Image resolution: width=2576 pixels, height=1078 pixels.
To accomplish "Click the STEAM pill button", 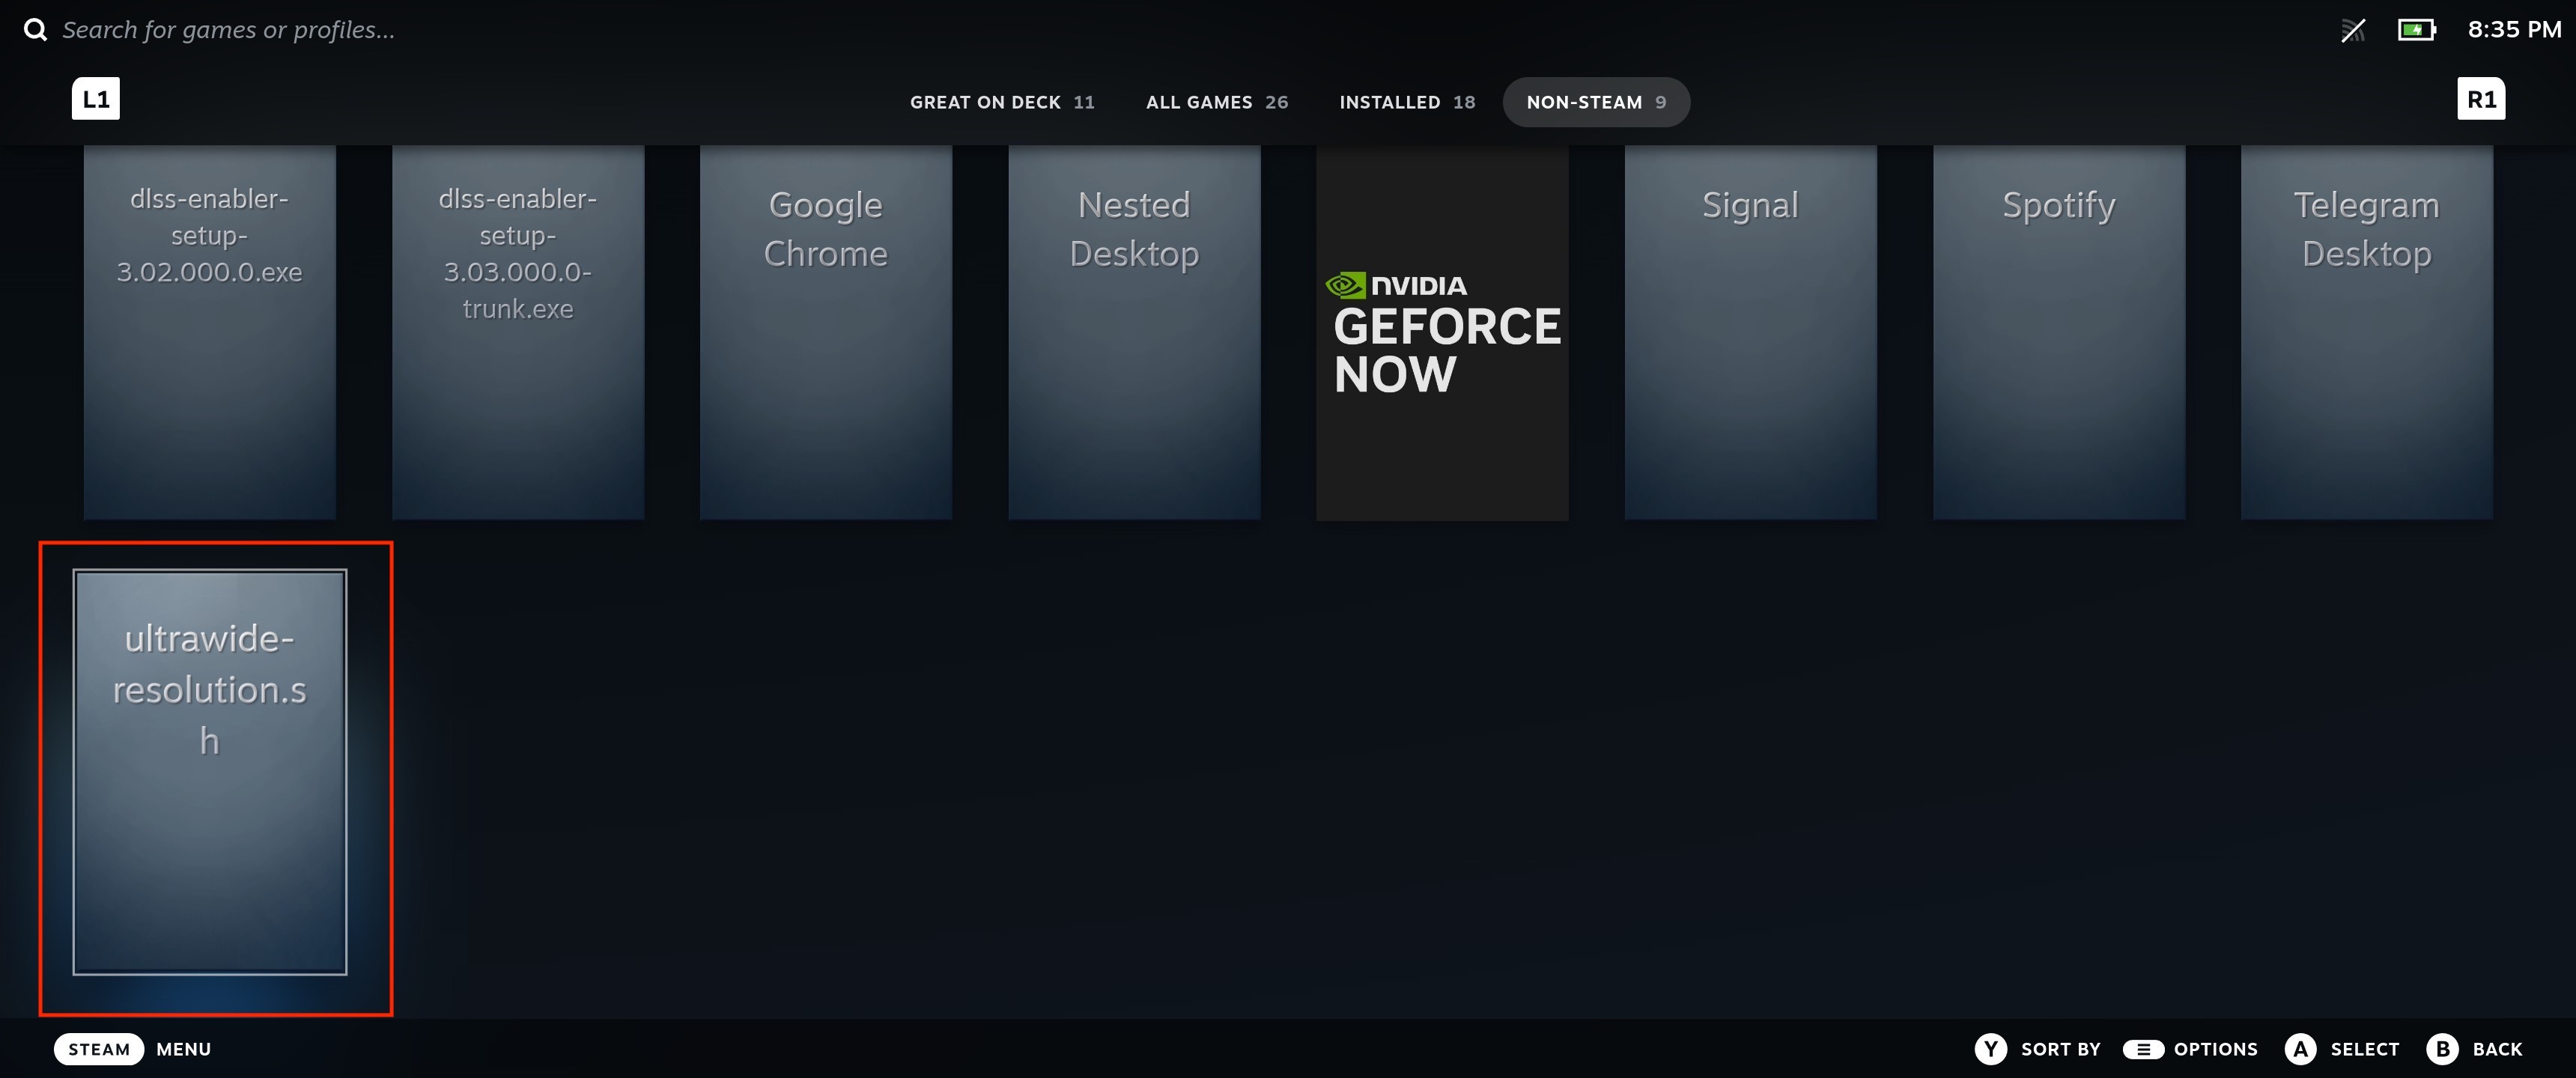I will pyautogui.click(x=99, y=1049).
